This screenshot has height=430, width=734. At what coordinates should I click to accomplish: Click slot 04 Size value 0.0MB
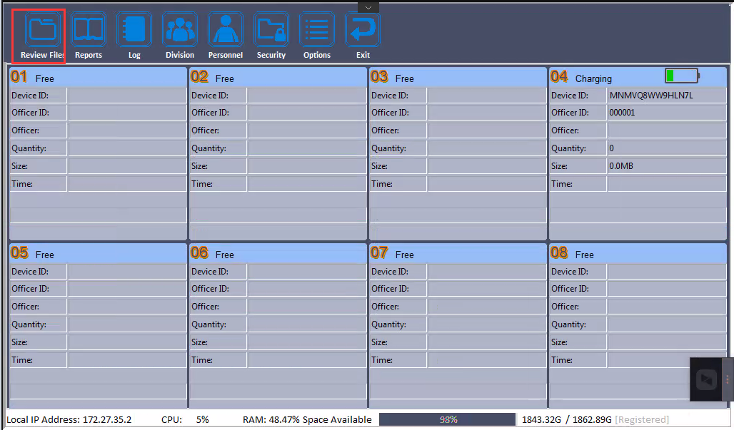tap(666, 166)
